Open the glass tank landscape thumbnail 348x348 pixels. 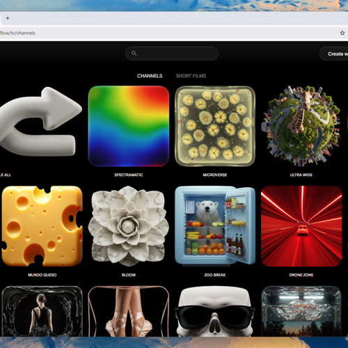click(301, 311)
